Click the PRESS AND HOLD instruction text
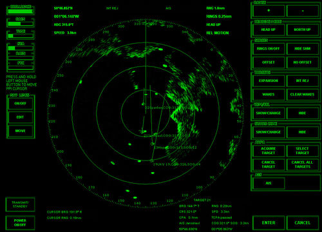The height and width of the screenshot is (232, 322). pos(21,82)
